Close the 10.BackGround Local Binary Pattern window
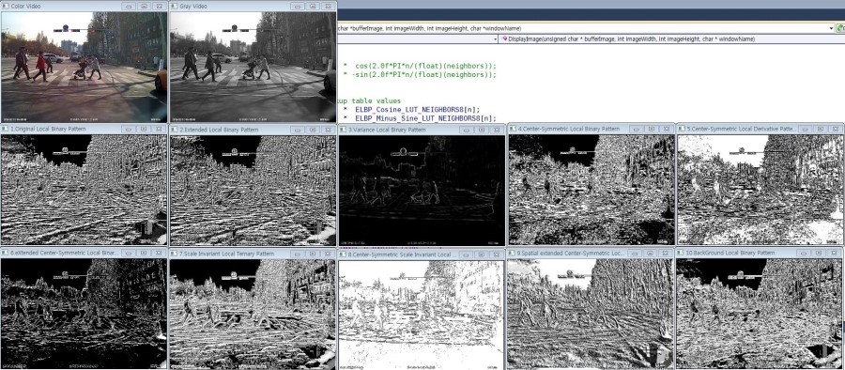 (x=836, y=253)
